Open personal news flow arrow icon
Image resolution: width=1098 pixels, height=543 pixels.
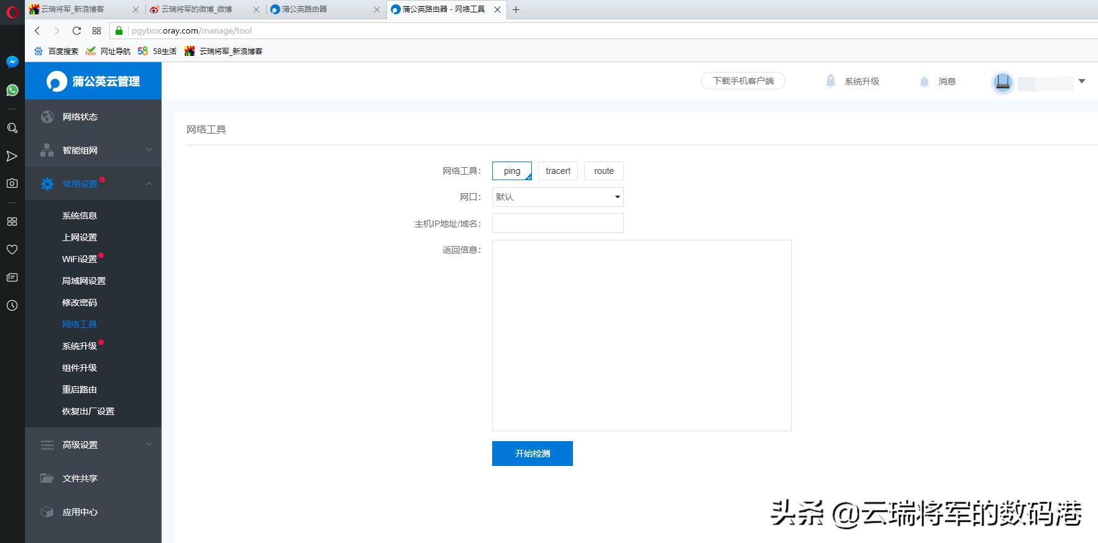(12, 155)
